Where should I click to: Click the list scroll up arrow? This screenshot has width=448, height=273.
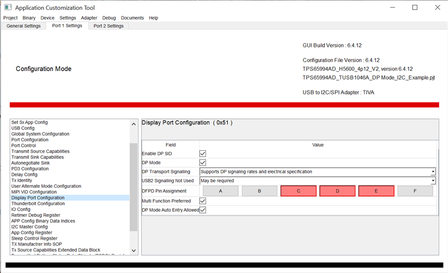pos(134,124)
